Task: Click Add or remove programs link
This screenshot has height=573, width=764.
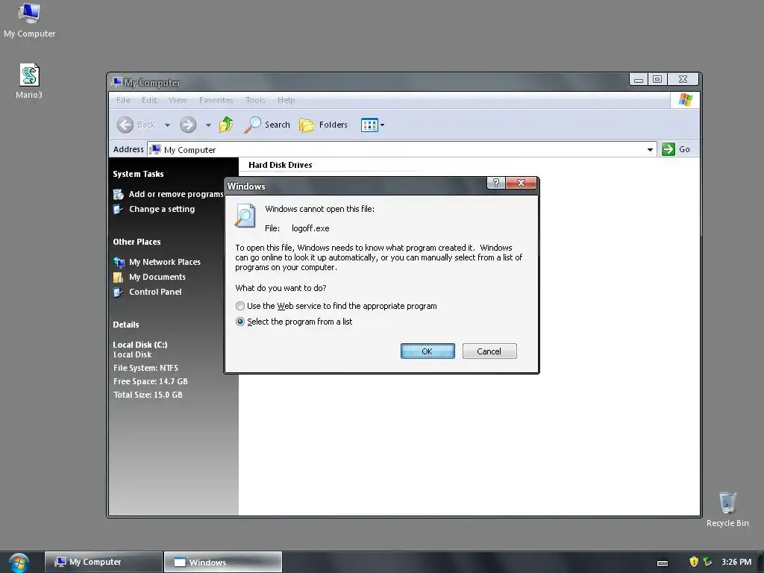Action: (x=176, y=194)
